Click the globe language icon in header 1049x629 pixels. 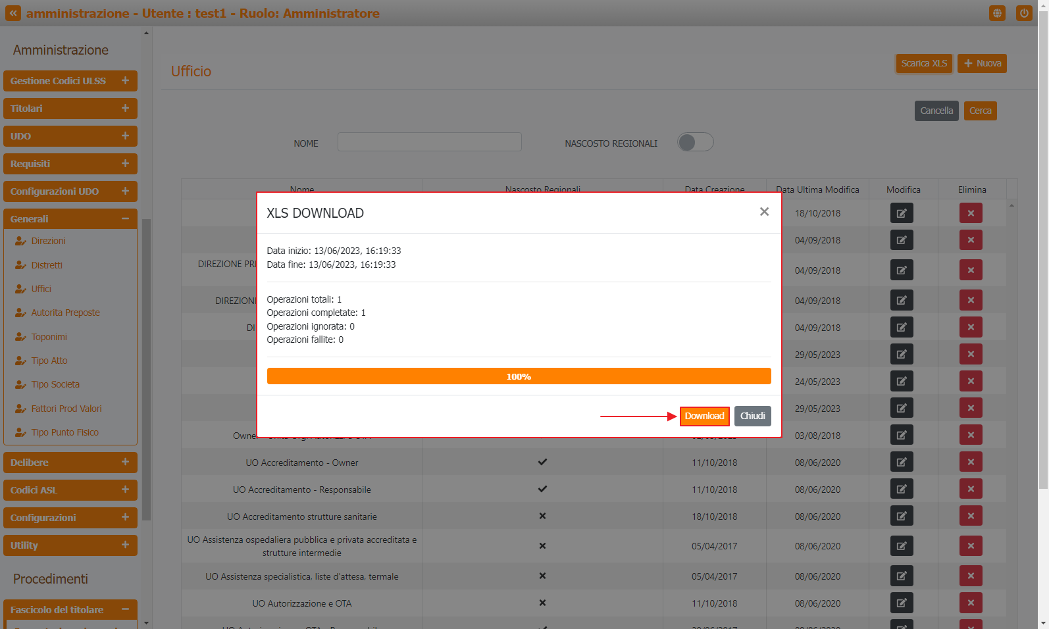(x=997, y=13)
